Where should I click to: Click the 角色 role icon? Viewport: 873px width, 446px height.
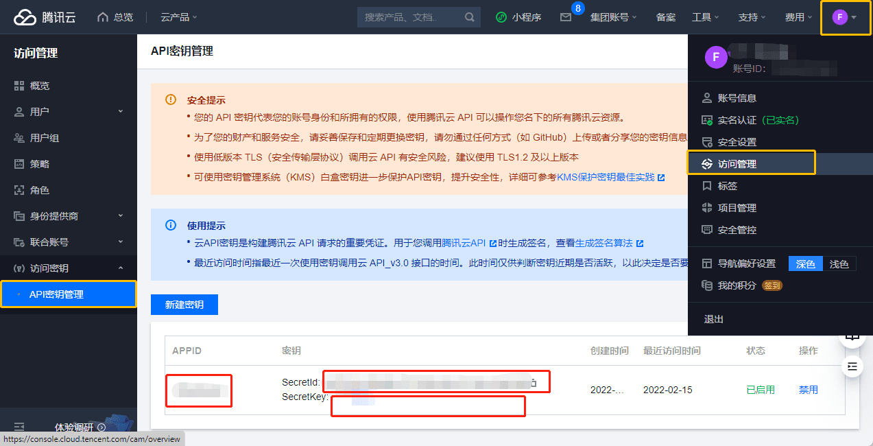(x=19, y=190)
